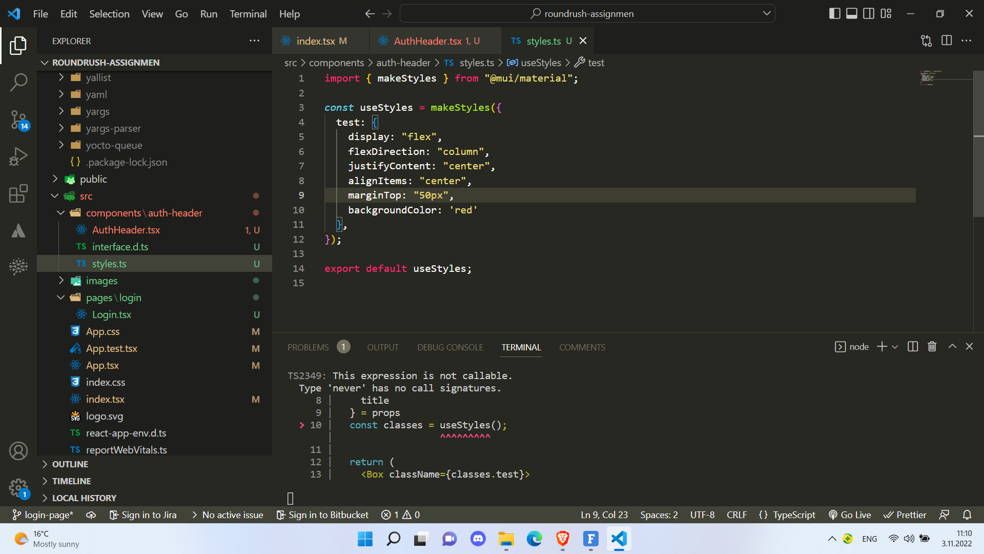Viewport: 984px width, 554px height.
Task: Expand the LOCAL HISTORY section
Action: tap(155, 498)
